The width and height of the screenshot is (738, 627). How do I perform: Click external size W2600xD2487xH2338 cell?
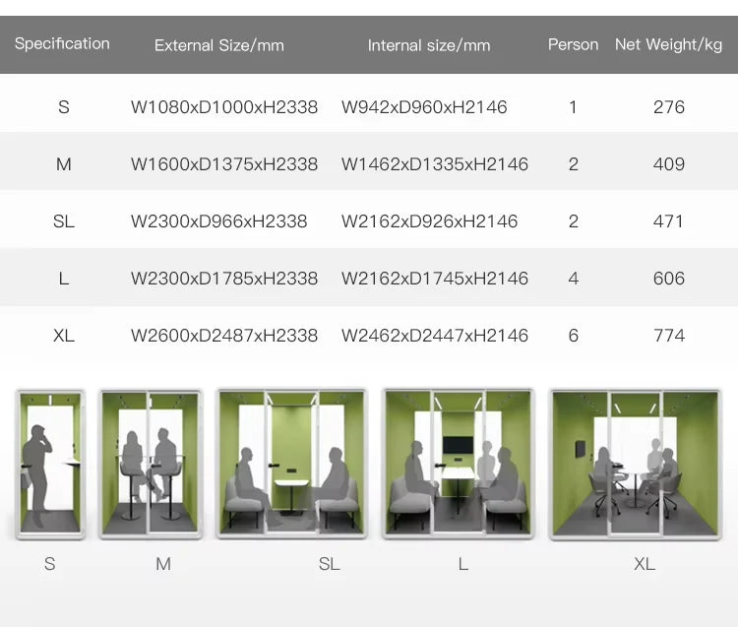(224, 336)
